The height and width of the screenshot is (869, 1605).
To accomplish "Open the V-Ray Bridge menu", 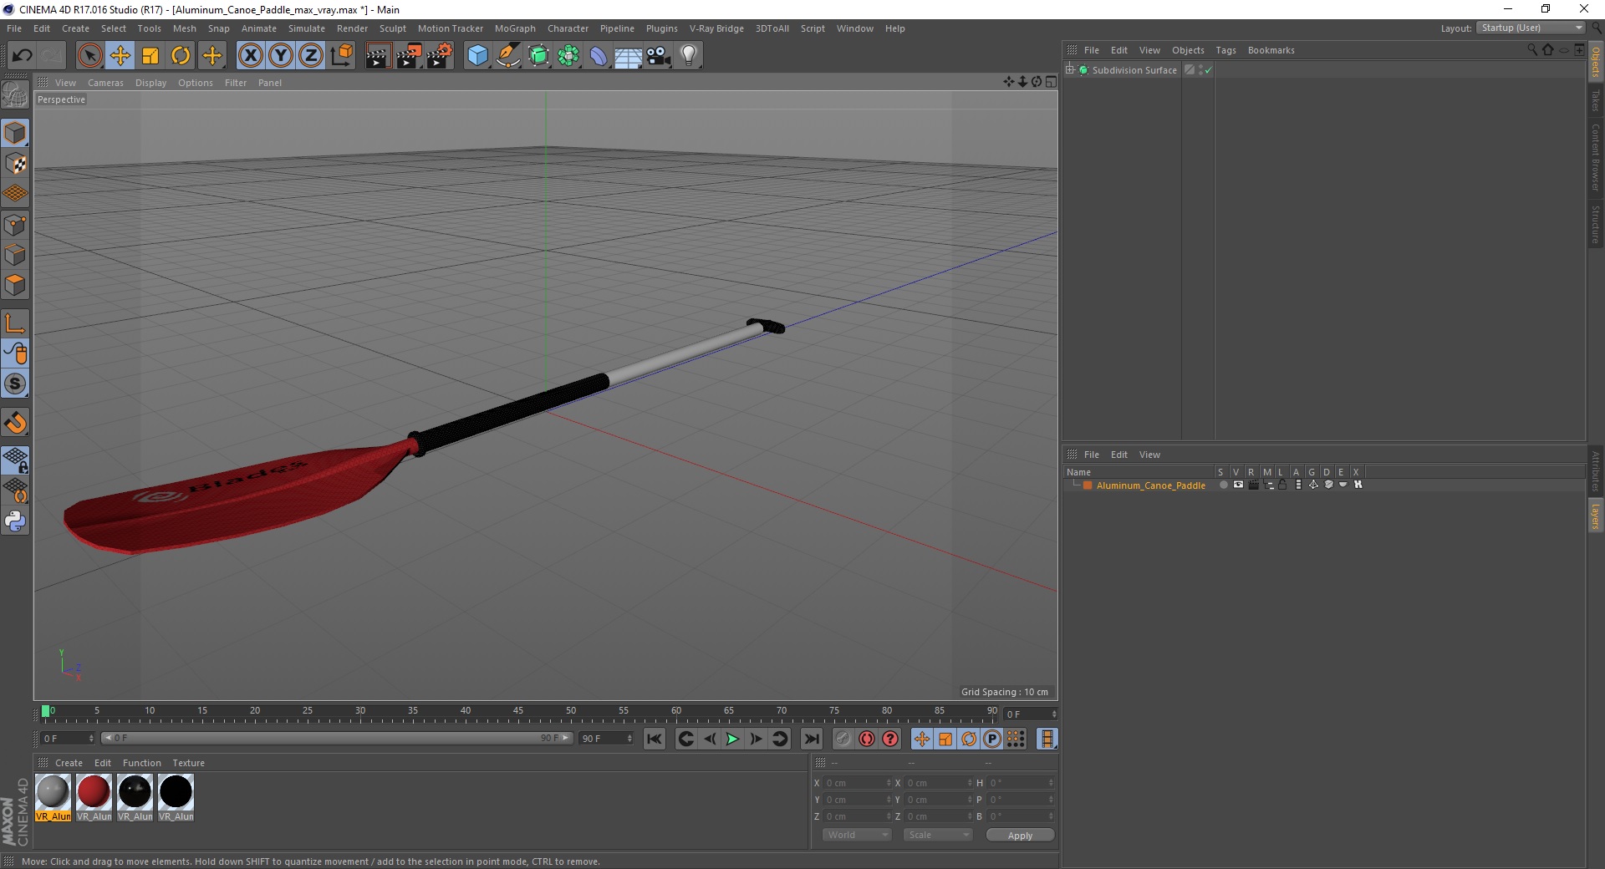I will pos(716,28).
